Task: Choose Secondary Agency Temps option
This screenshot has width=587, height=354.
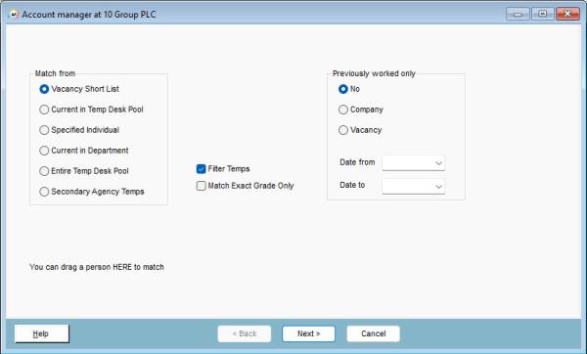Action: (x=44, y=192)
